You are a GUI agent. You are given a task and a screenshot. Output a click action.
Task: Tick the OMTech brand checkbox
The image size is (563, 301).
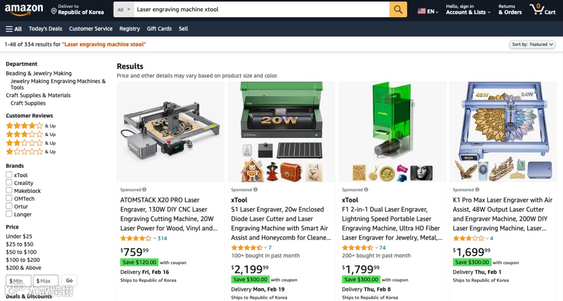click(x=9, y=198)
